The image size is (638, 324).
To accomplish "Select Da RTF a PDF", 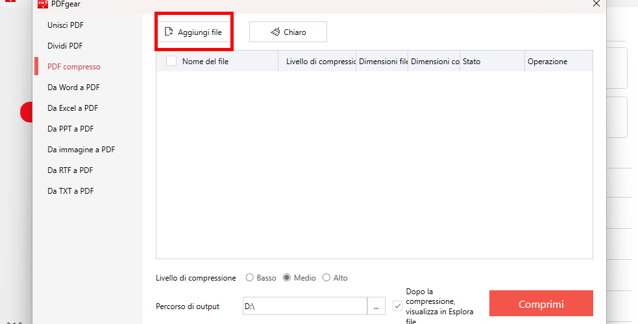I will pos(70,170).
